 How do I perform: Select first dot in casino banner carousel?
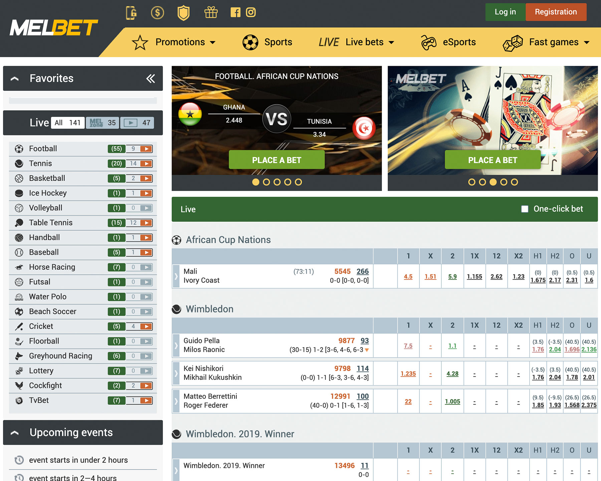tap(472, 182)
